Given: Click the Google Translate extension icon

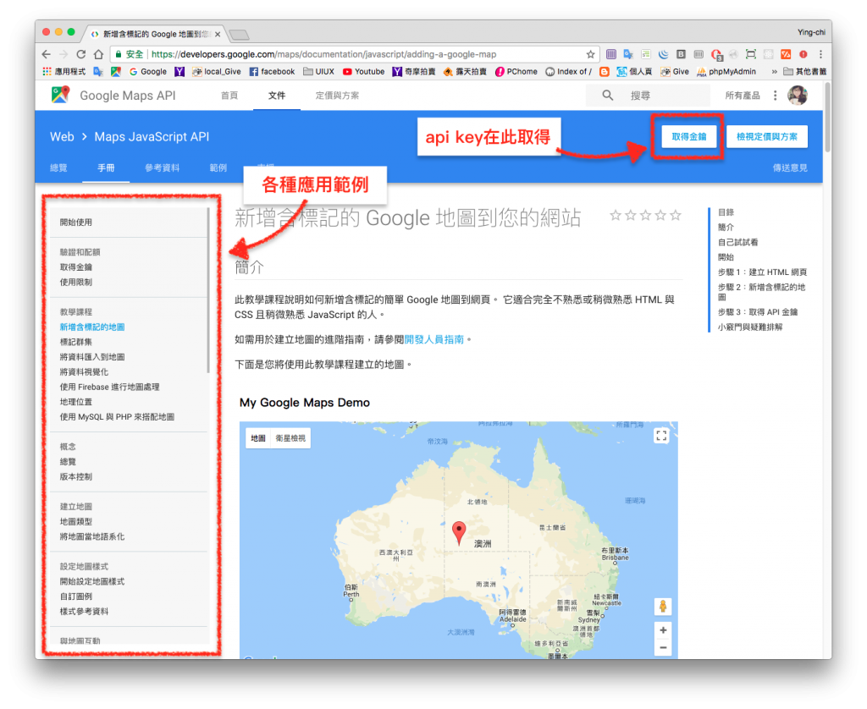Looking at the screenshot, I should click(x=628, y=54).
